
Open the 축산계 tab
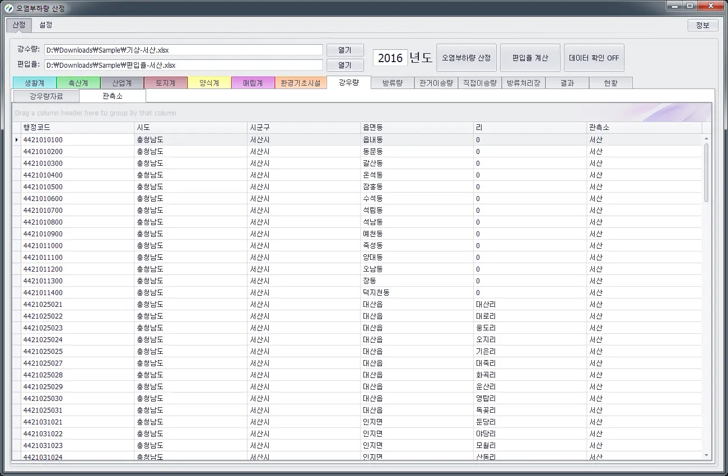click(78, 83)
